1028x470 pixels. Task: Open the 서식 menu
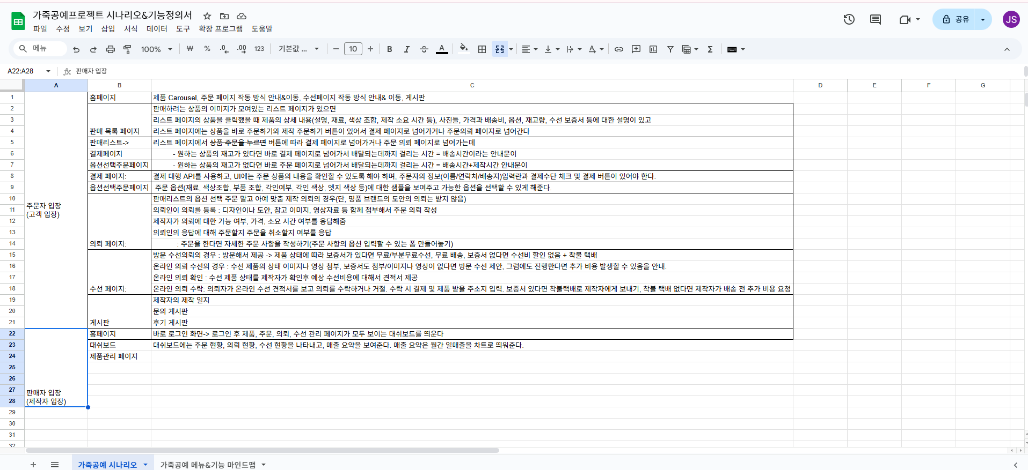coord(130,29)
